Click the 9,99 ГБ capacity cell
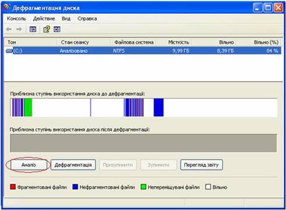Screen dimensions: 286x210 [181, 51]
